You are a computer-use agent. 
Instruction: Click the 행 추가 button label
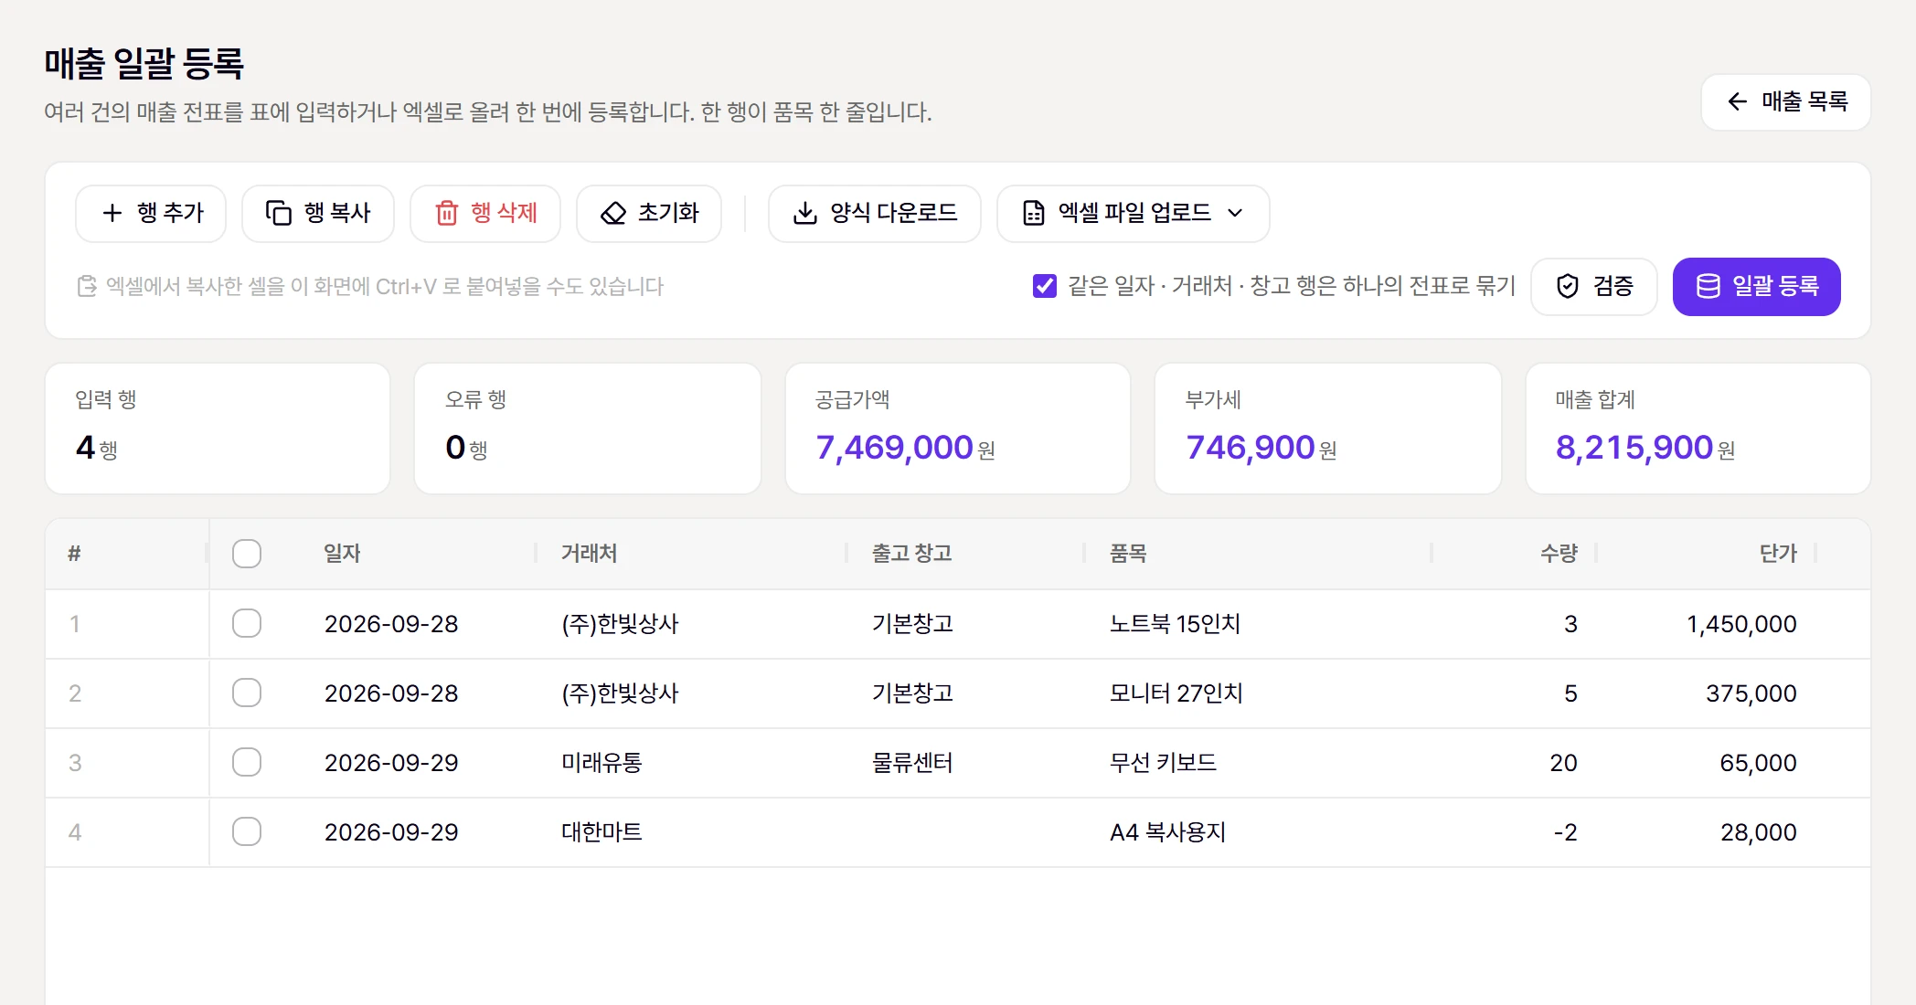point(170,213)
